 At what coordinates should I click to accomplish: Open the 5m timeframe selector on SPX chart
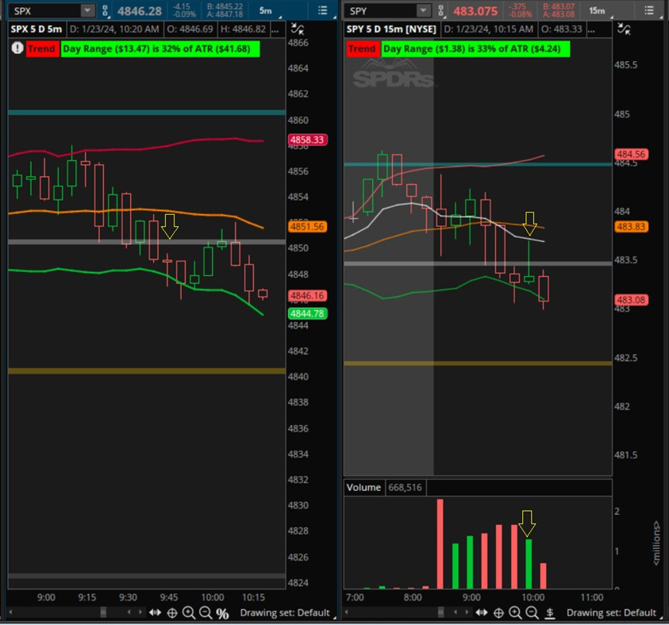266,10
